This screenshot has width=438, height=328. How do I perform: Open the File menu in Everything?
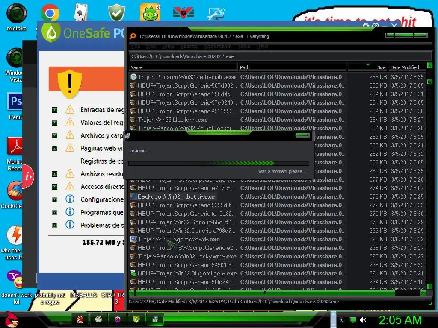point(136,46)
